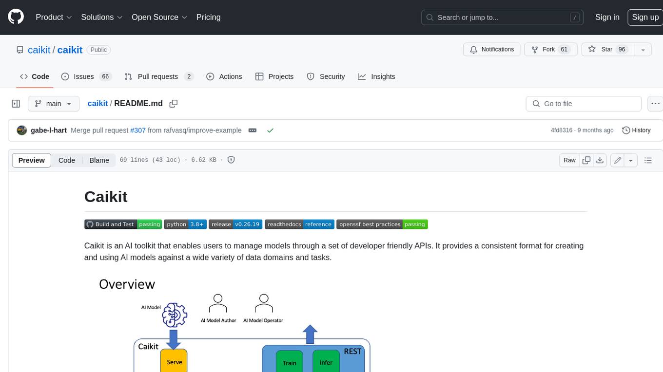Click the Sign up button

[645, 17]
